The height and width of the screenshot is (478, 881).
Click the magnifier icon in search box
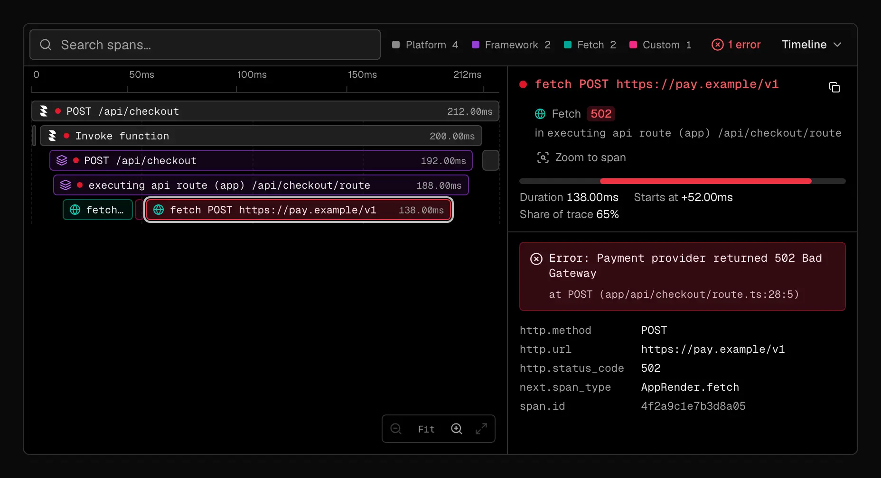click(x=46, y=45)
